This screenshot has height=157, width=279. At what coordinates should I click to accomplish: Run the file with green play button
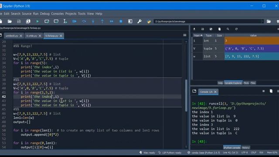click(x=37, y=21)
